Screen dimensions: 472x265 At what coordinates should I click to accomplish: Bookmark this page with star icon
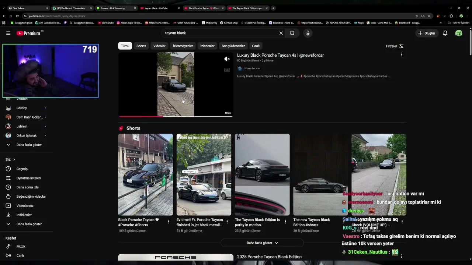click(x=429, y=16)
